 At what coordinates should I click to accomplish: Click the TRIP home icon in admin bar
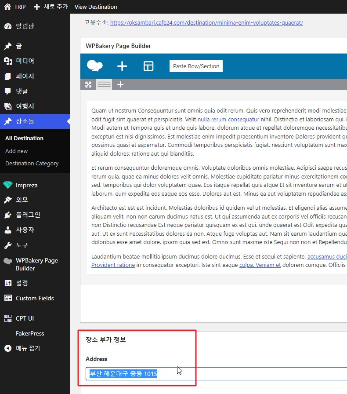click(7, 7)
